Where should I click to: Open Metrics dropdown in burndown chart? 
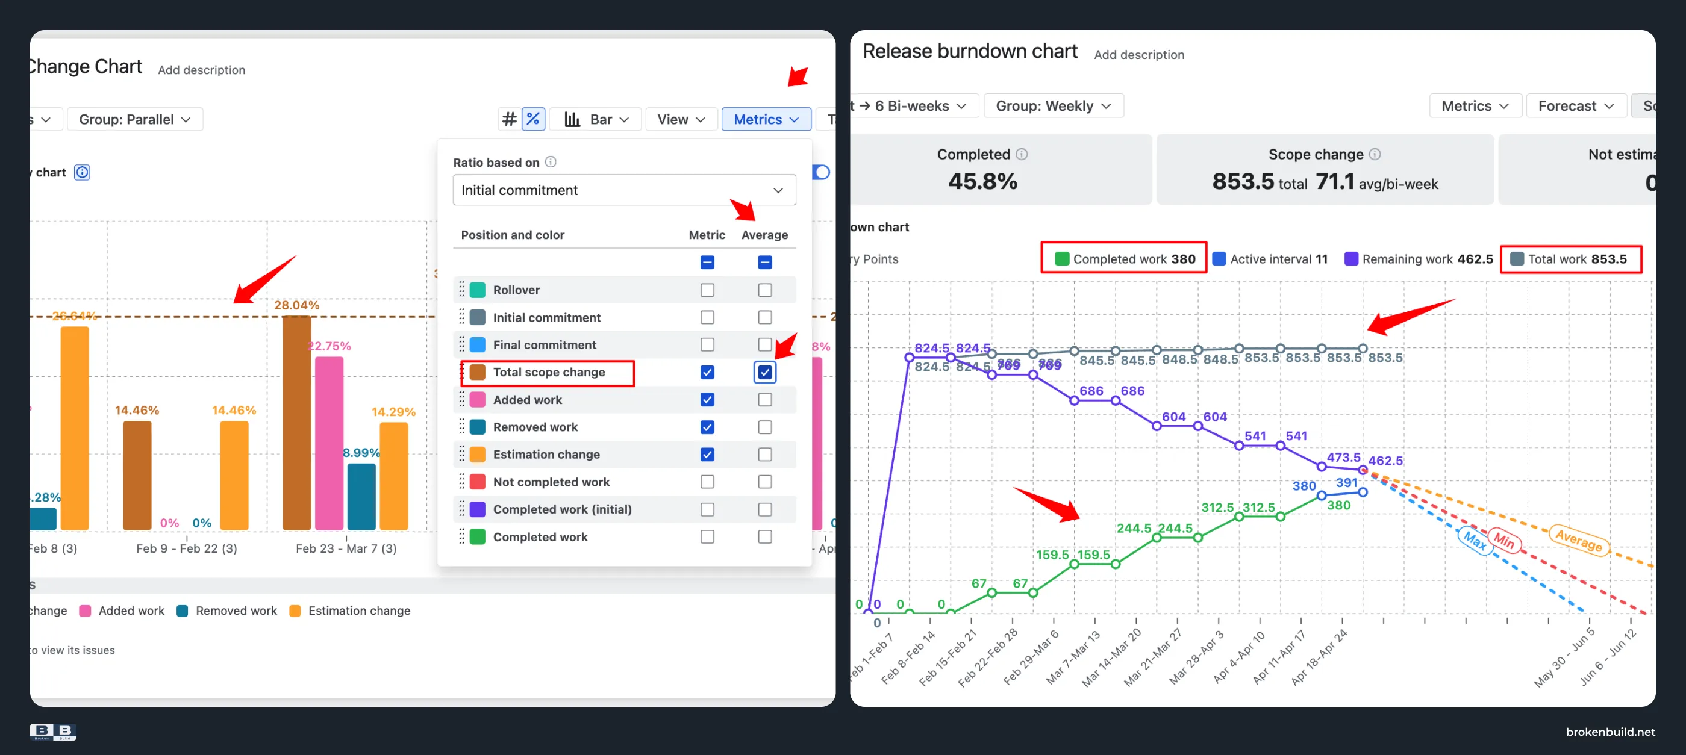(1475, 105)
